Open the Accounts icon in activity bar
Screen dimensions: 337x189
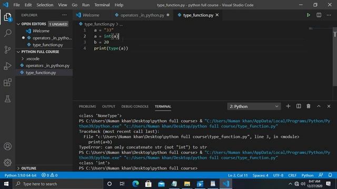(7, 146)
